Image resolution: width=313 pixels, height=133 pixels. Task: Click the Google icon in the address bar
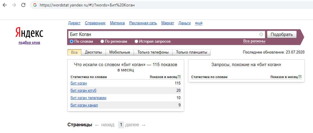coord(35,5)
